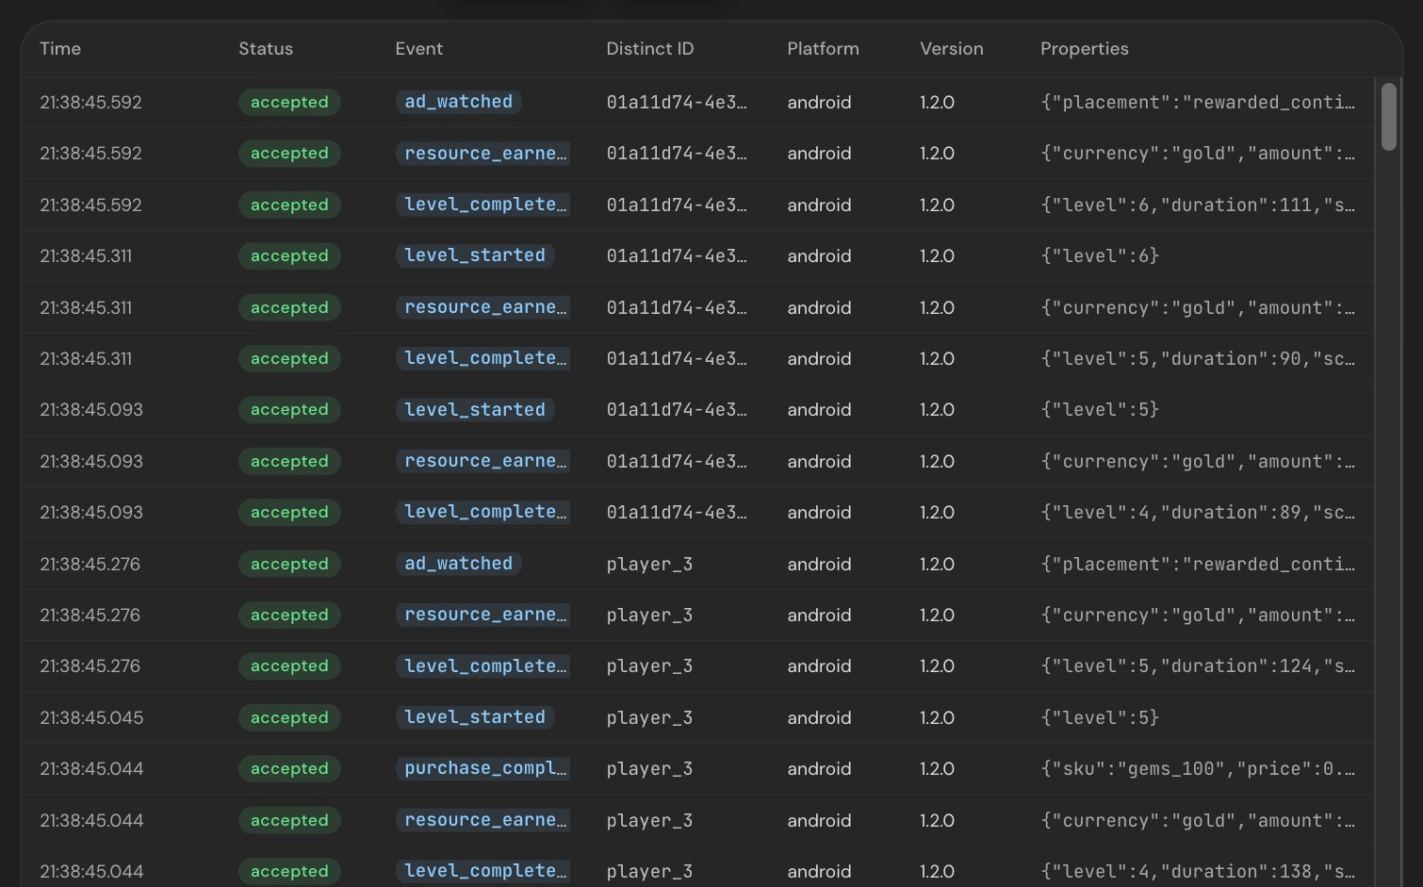Click 1.2.0 version in ad_watched 21:38:45.276 row
The width and height of the screenshot is (1423, 887).
click(937, 564)
